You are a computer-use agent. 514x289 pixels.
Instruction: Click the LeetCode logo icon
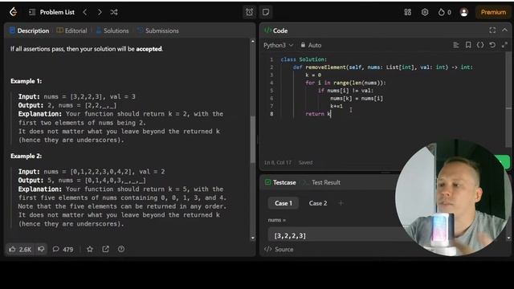click(x=13, y=12)
